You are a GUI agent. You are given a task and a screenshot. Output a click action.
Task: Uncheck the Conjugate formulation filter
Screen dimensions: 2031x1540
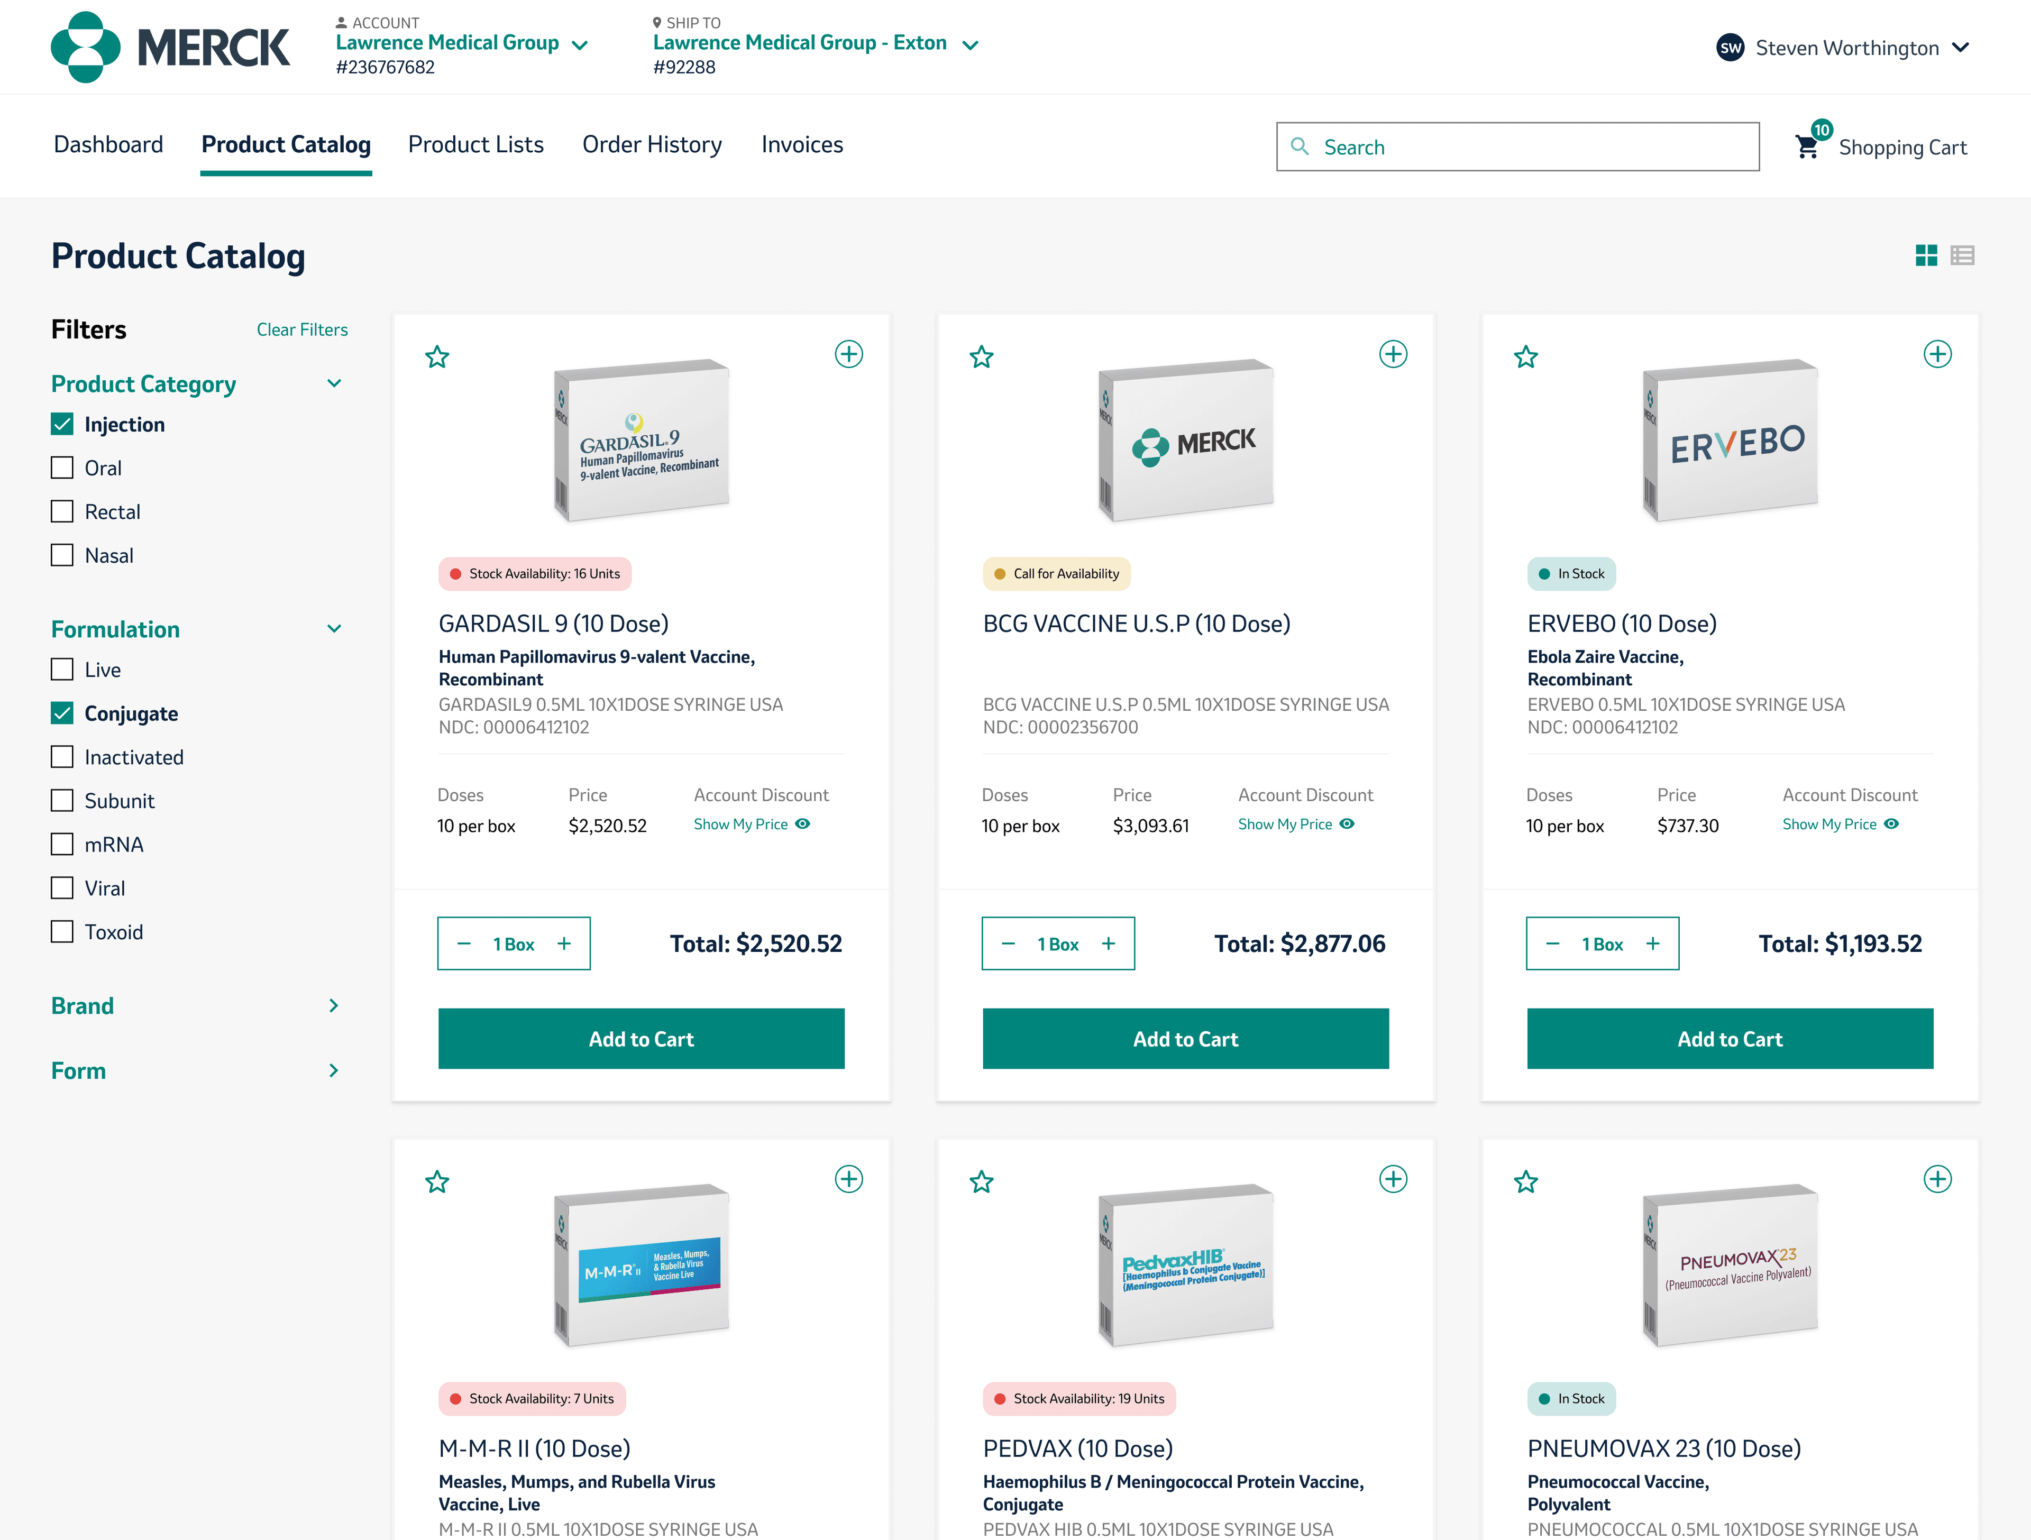click(x=61, y=713)
